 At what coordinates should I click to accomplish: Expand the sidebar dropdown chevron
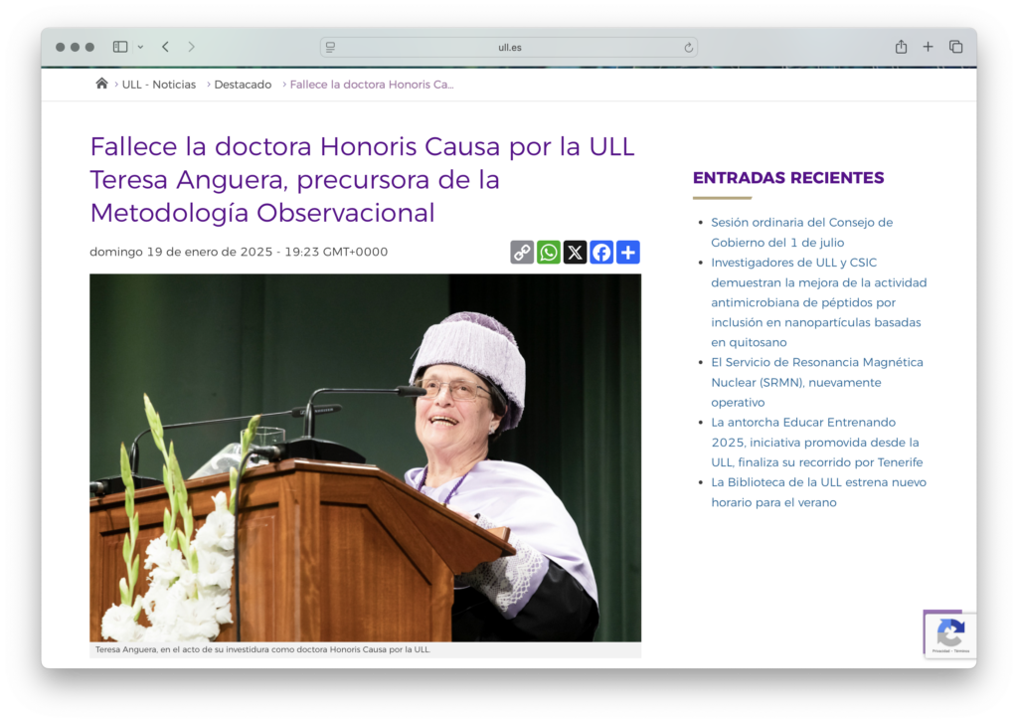pos(140,47)
